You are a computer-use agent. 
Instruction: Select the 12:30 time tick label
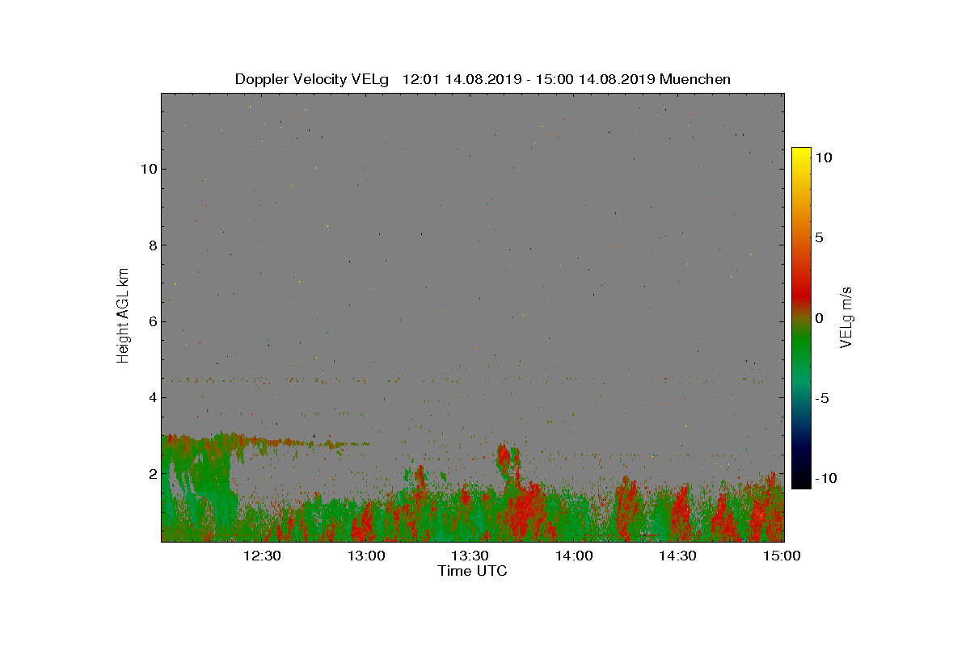coord(262,556)
